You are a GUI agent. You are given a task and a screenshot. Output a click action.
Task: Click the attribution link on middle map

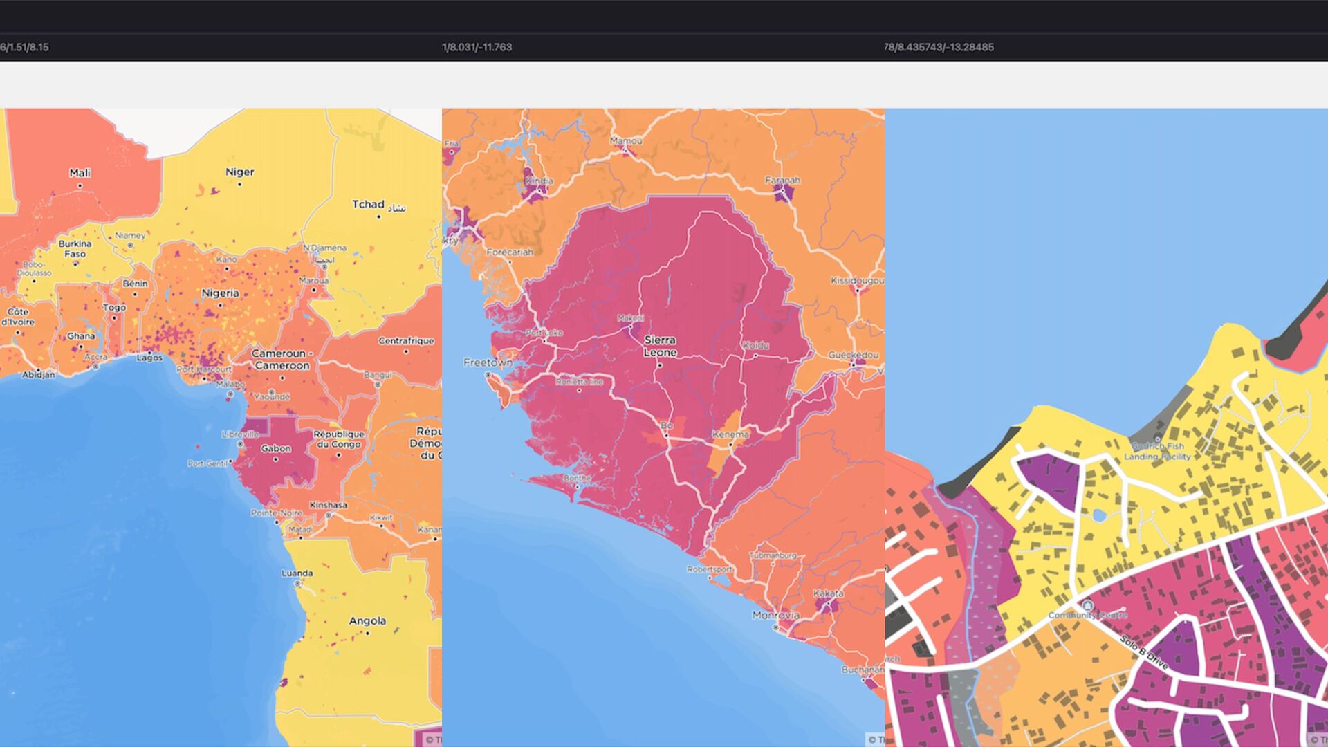pyautogui.click(x=876, y=739)
